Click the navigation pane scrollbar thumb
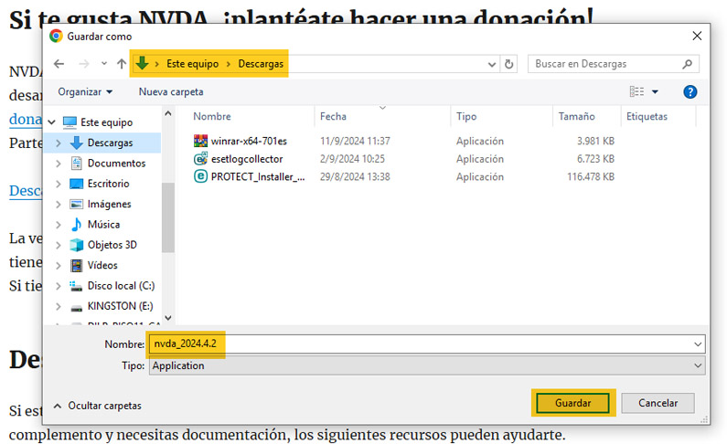 pyautogui.click(x=168, y=217)
